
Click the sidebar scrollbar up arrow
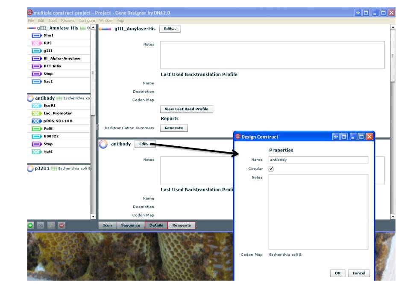click(93, 27)
